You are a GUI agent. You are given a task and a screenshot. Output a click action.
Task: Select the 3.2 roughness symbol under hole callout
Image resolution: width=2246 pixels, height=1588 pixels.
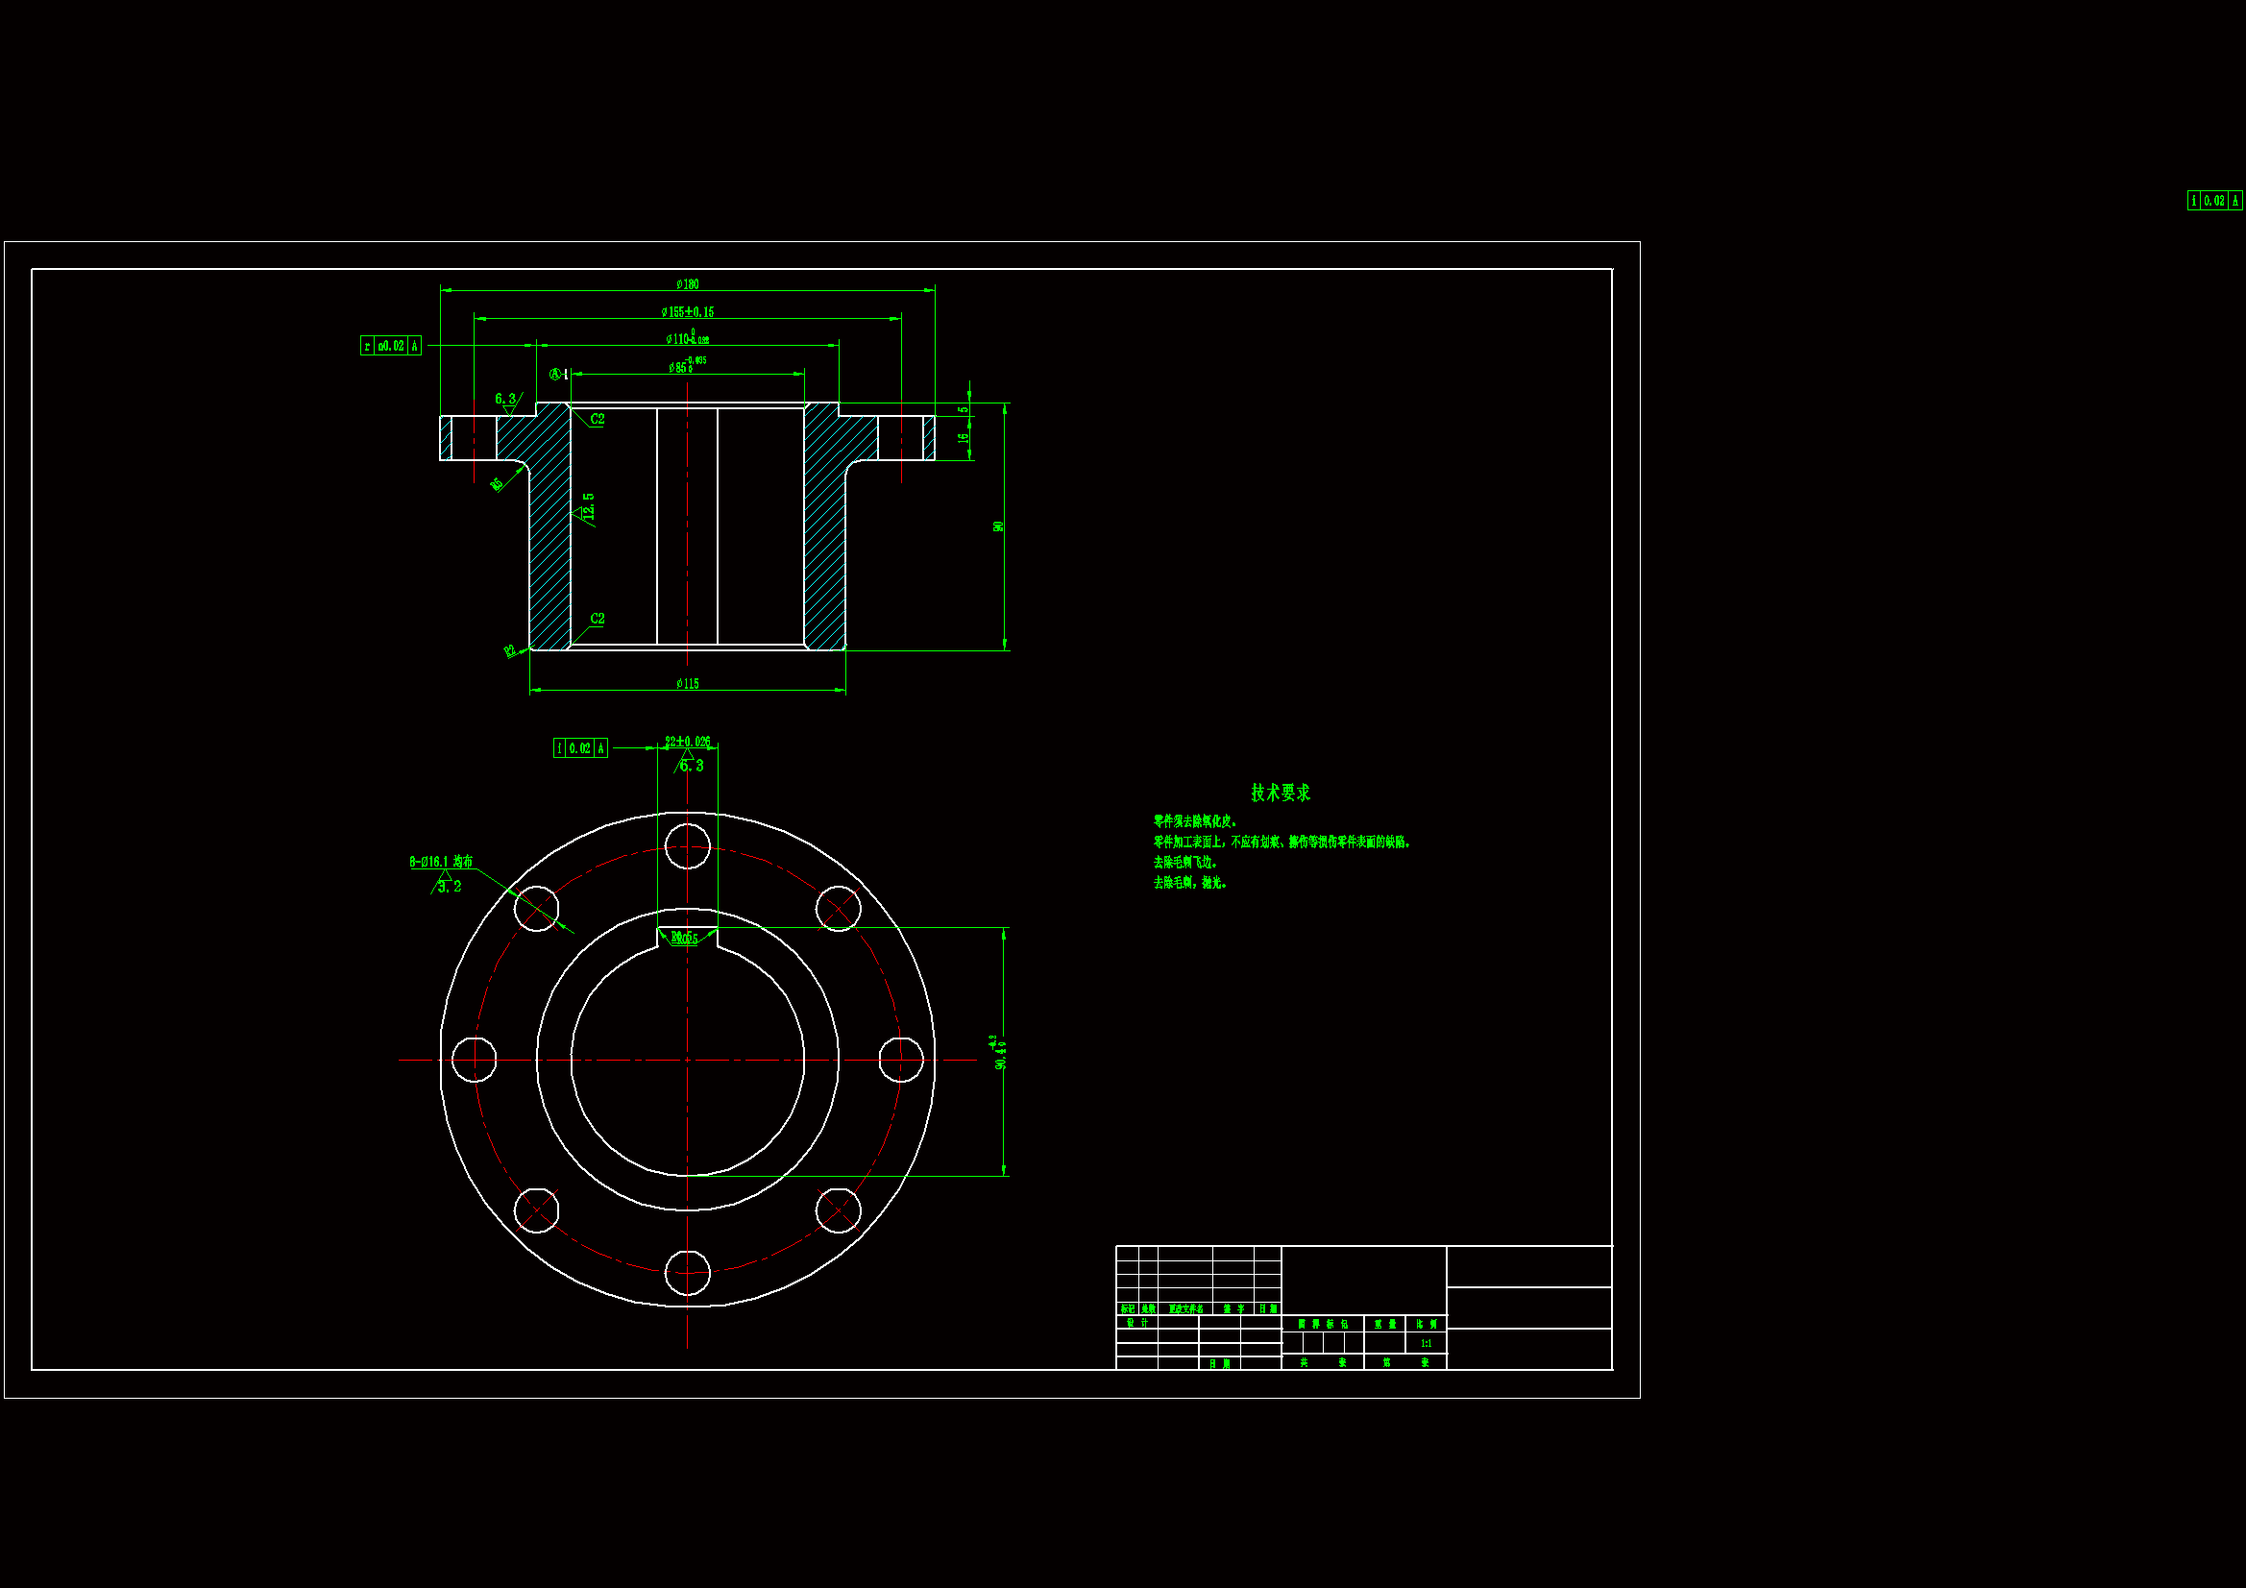pyautogui.click(x=448, y=887)
